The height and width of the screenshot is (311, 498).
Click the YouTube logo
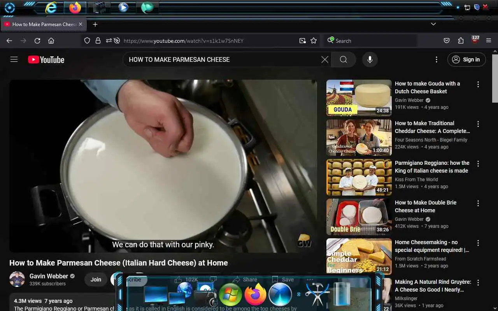click(46, 59)
